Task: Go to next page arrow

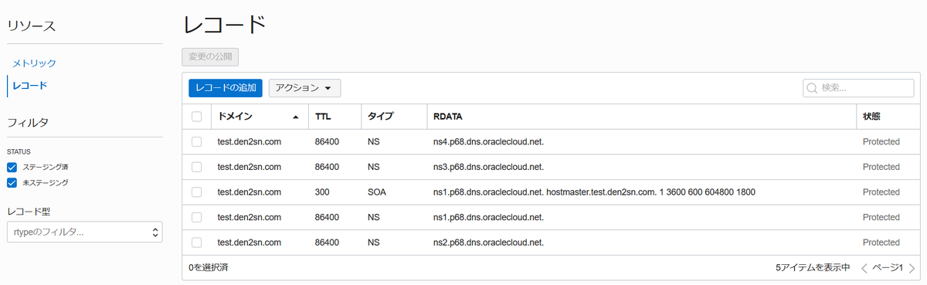Action: point(912,268)
